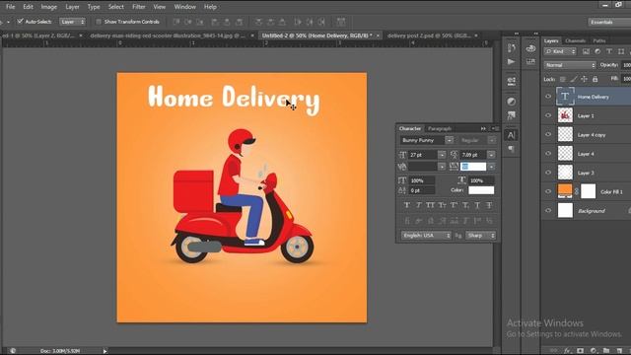
Task: Open the Help menu
Action: (x=210, y=7)
